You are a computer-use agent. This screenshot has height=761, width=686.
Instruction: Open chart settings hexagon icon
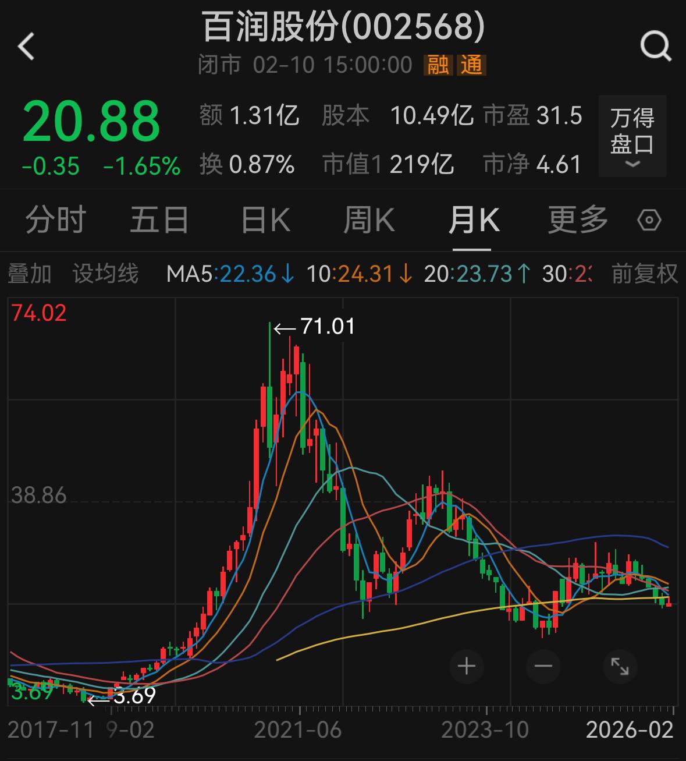pyautogui.click(x=649, y=221)
